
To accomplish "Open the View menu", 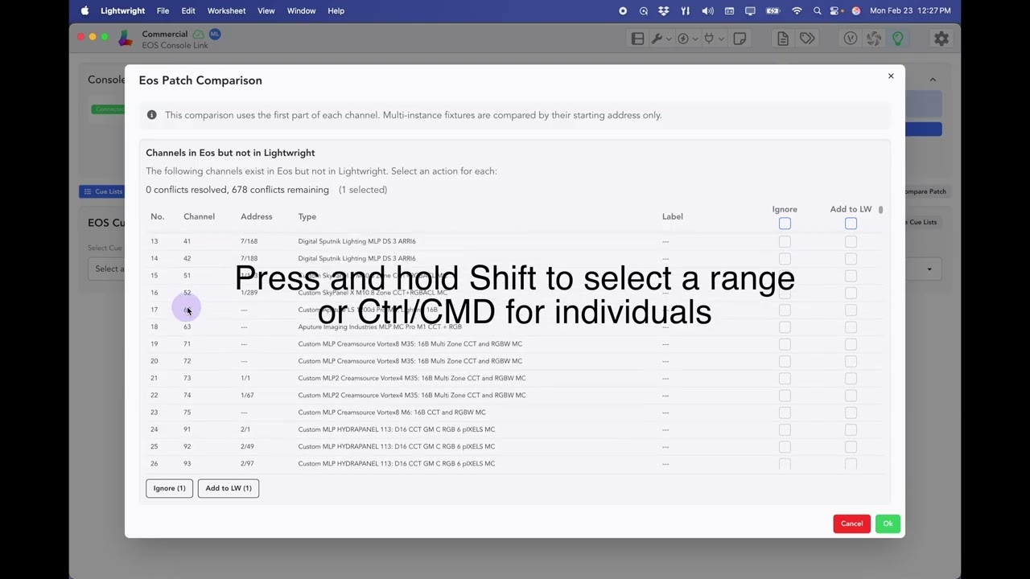I will [266, 10].
